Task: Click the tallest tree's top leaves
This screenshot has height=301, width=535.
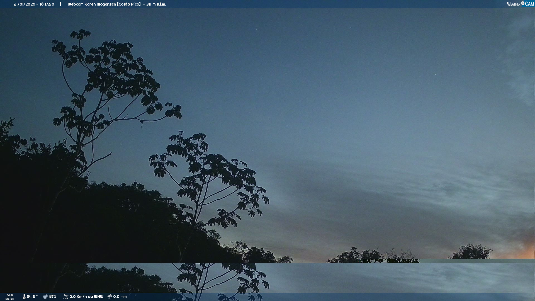Action: pyautogui.click(x=80, y=35)
